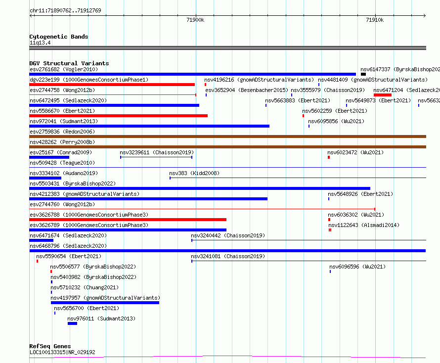The image size is (440, 363).
Task: Click the RefSeq Genes track title
Action: click(x=50, y=346)
